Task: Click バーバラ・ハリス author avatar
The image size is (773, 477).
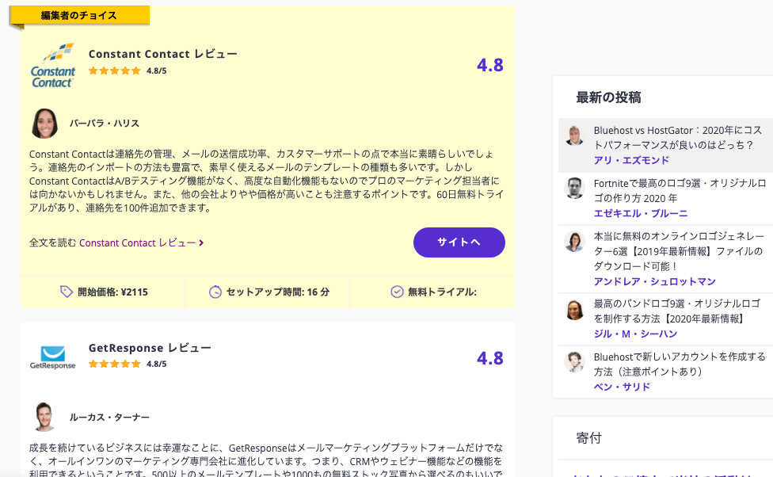Action: click(44, 124)
